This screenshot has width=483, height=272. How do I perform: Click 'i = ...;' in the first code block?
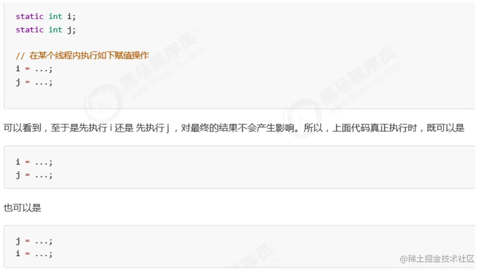tap(34, 69)
